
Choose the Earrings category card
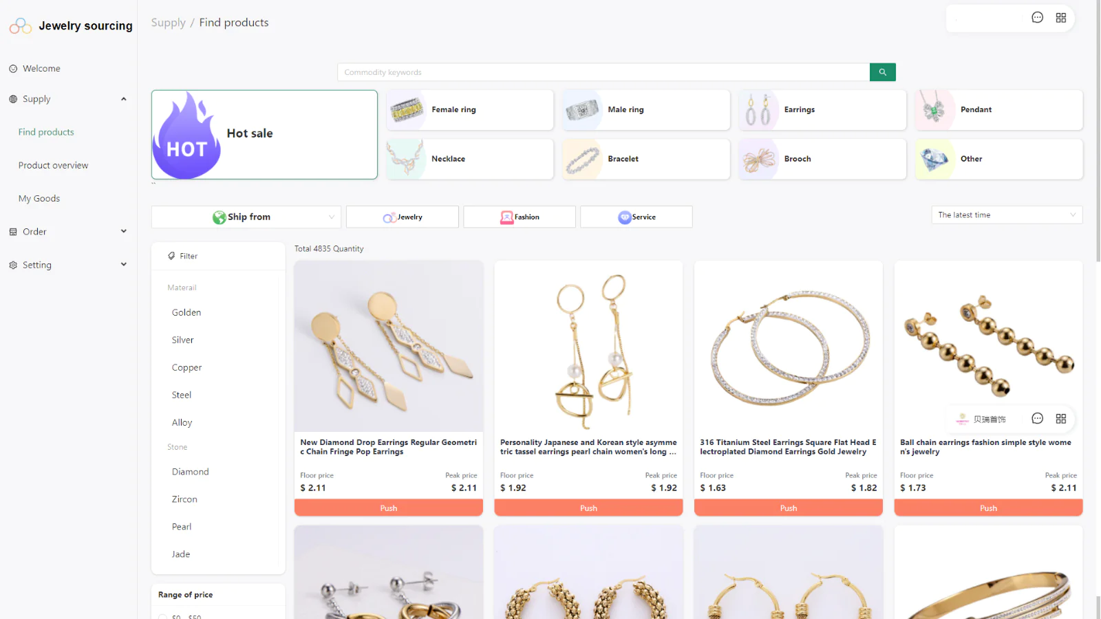coord(822,110)
